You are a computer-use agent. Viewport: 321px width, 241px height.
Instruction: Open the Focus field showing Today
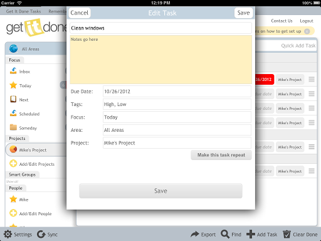pyautogui.click(x=177, y=117)
